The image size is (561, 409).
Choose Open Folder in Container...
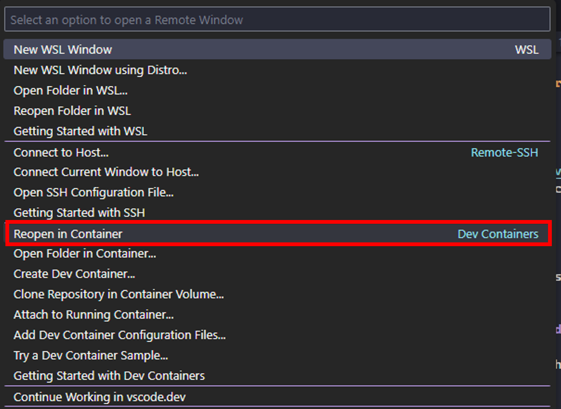(x=277, y=254)
